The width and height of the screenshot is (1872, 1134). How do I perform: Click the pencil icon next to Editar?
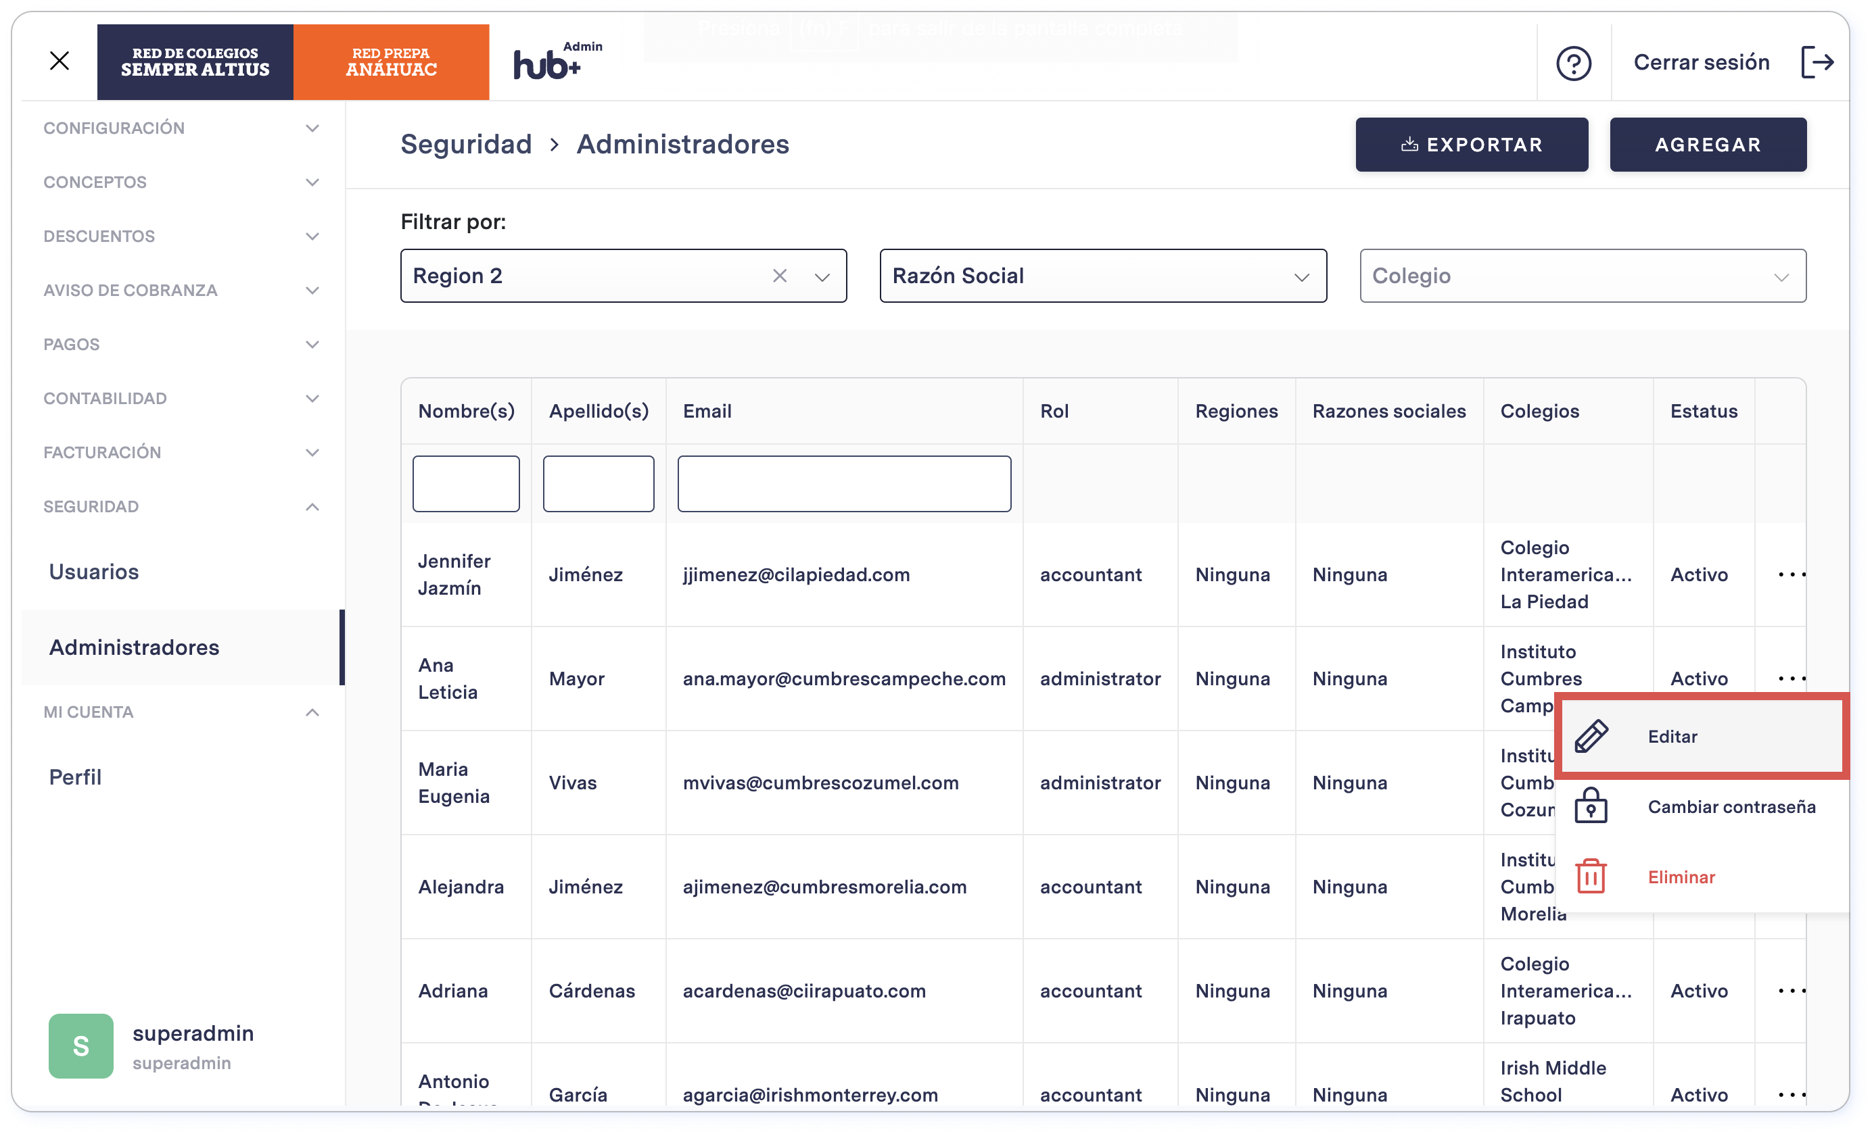point(1591,736)
